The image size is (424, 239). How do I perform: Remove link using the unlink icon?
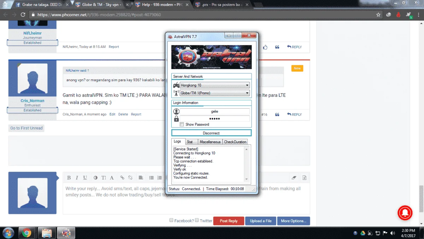coord(130,178)
